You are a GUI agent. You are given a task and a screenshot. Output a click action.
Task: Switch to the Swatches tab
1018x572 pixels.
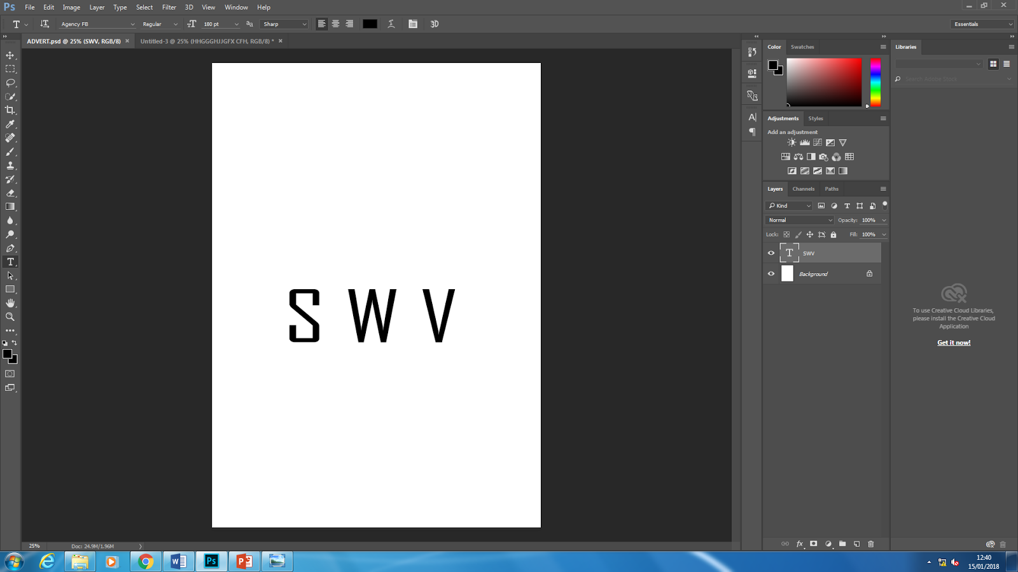(802, 47)
